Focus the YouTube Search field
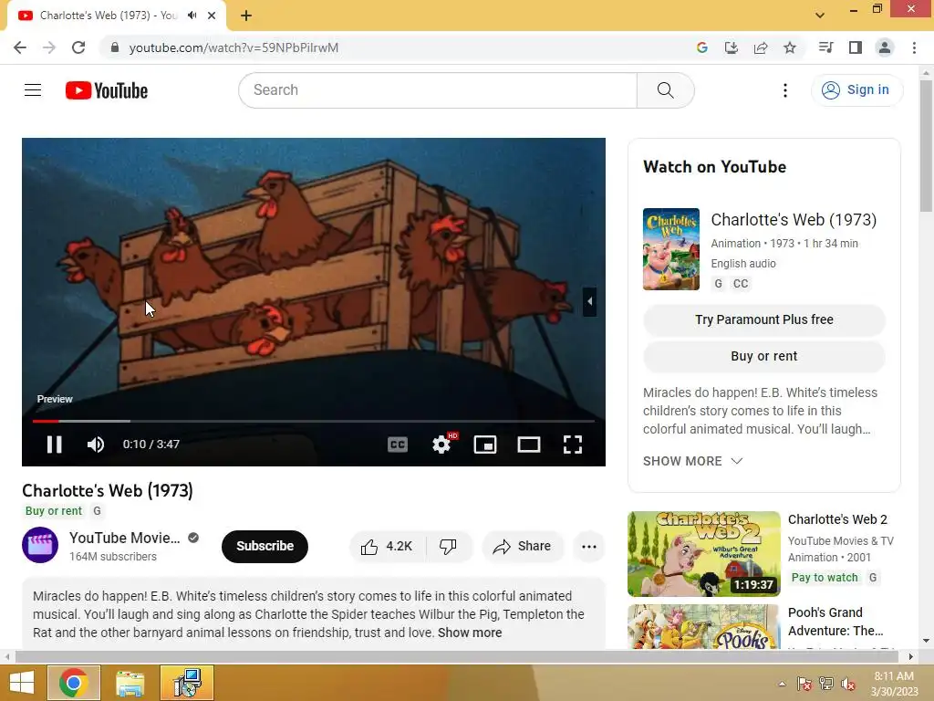This screenshot has width=934, height=701. [x=438, y=90]
